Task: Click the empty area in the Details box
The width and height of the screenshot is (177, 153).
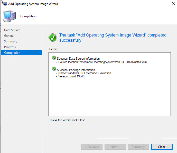Action: pyautogui.click(x=109, y=100)
